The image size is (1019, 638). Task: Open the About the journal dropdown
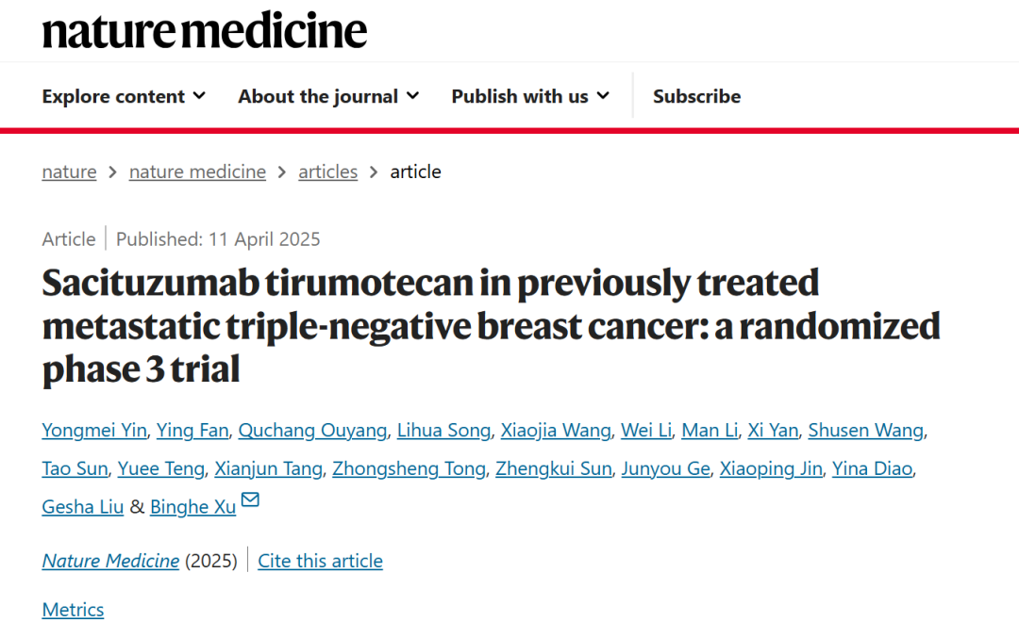(x=328, y=96)
